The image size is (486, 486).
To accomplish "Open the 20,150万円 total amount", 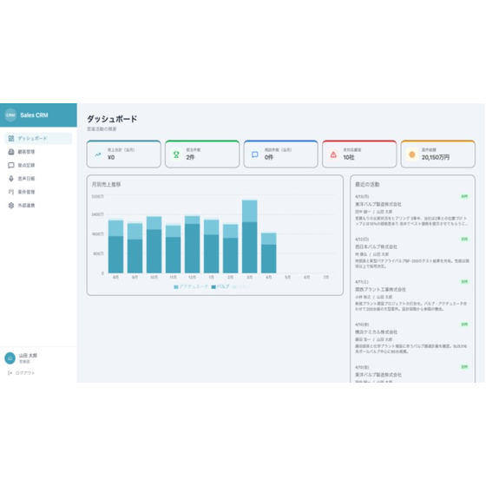I will click(435, 157).
